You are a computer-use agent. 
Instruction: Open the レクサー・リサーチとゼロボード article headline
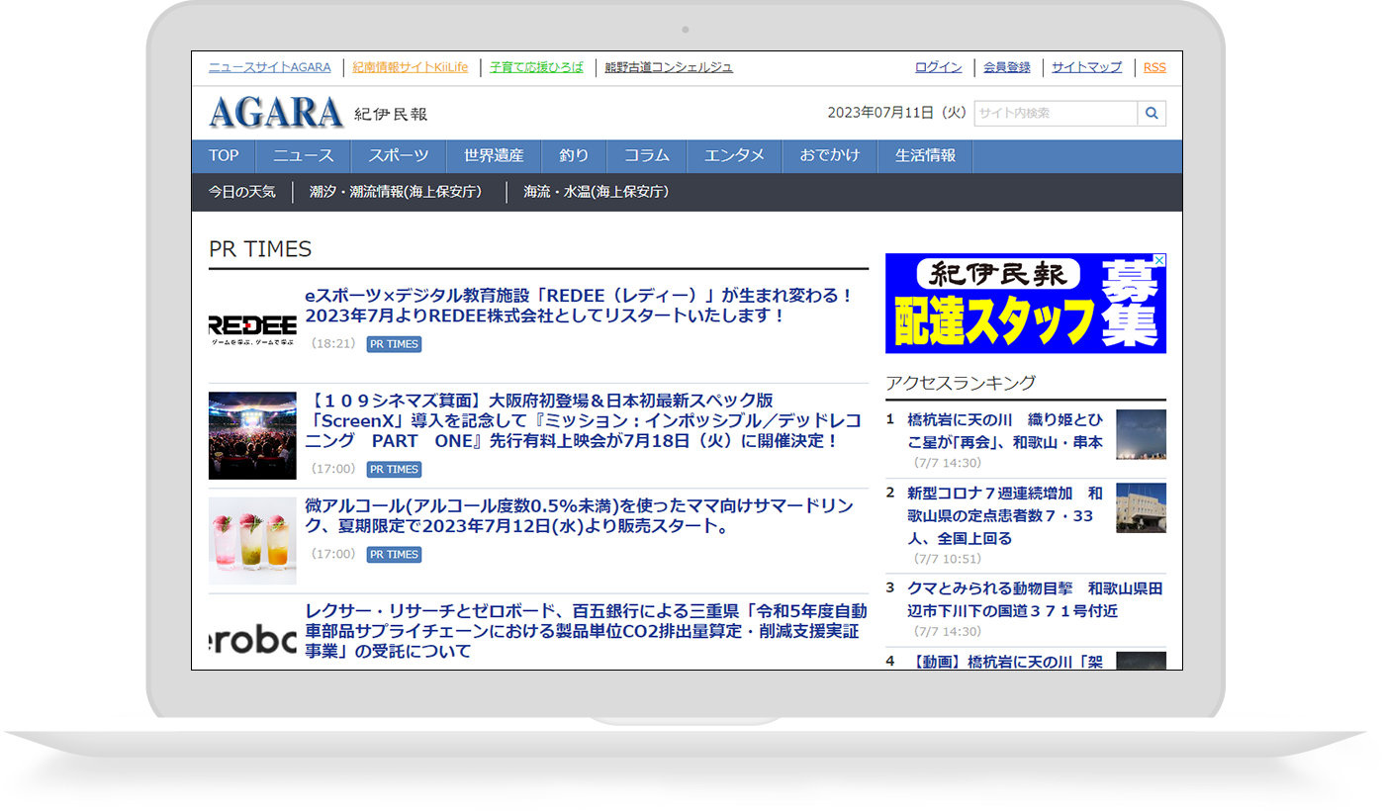[586, 631]
